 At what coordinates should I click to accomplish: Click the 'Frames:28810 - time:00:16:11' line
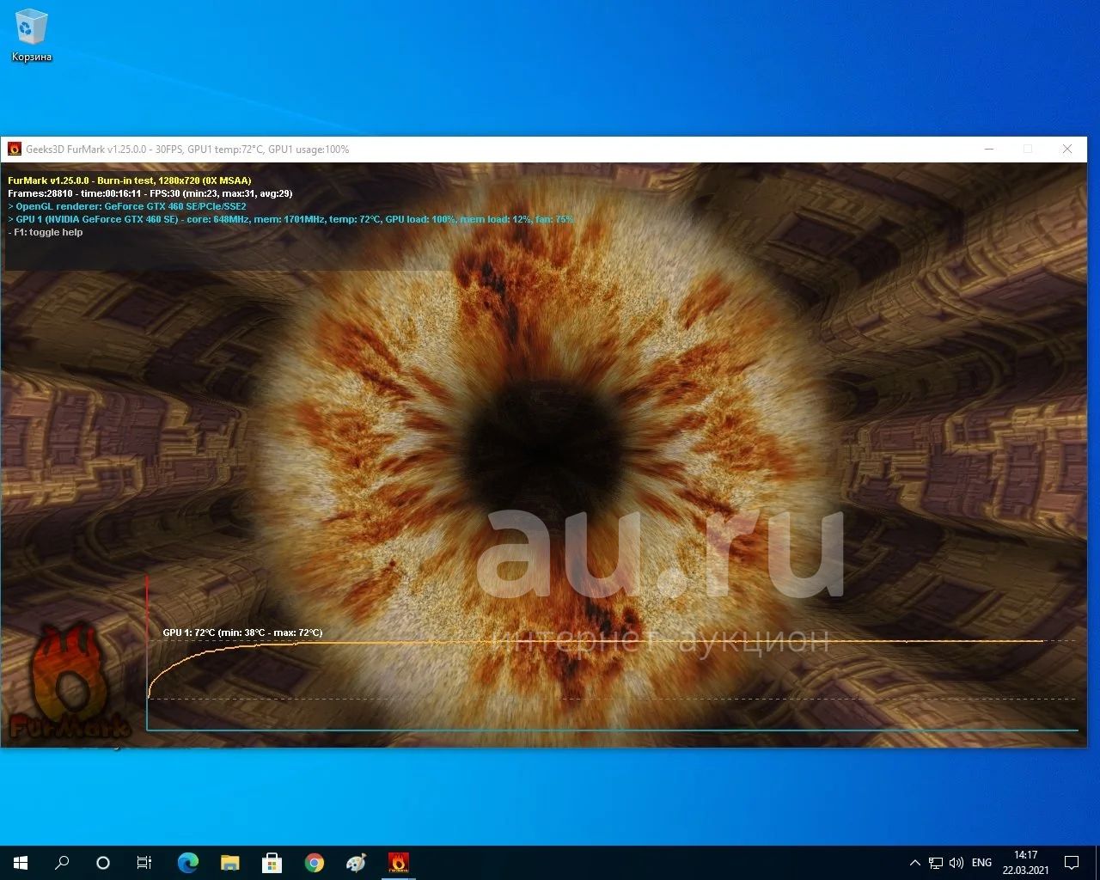(x=150, y=193)
